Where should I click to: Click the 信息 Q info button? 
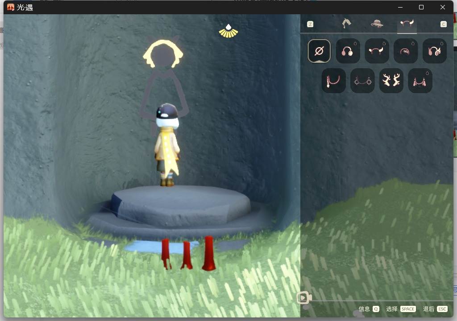[x=369, y=309]
